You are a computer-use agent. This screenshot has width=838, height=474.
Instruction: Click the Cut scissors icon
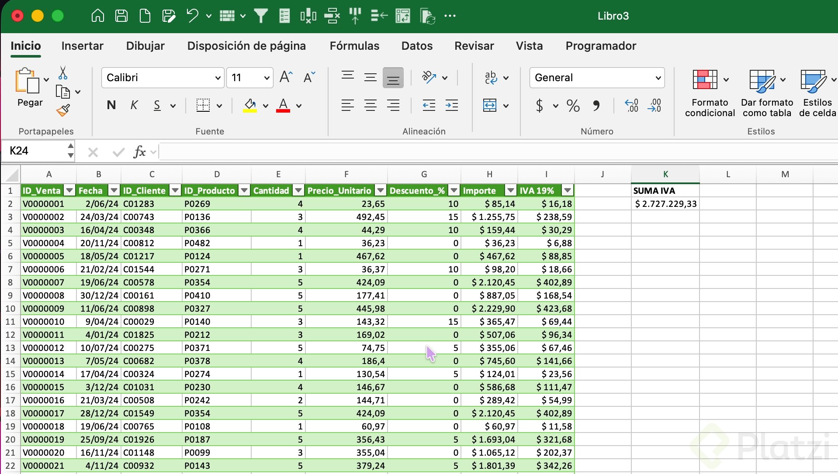point(63,73)
